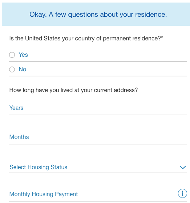The height and width of the screenshot is (203, 190).
Task: Click the required asterisk after "residence?"
Action: (162, 37)
